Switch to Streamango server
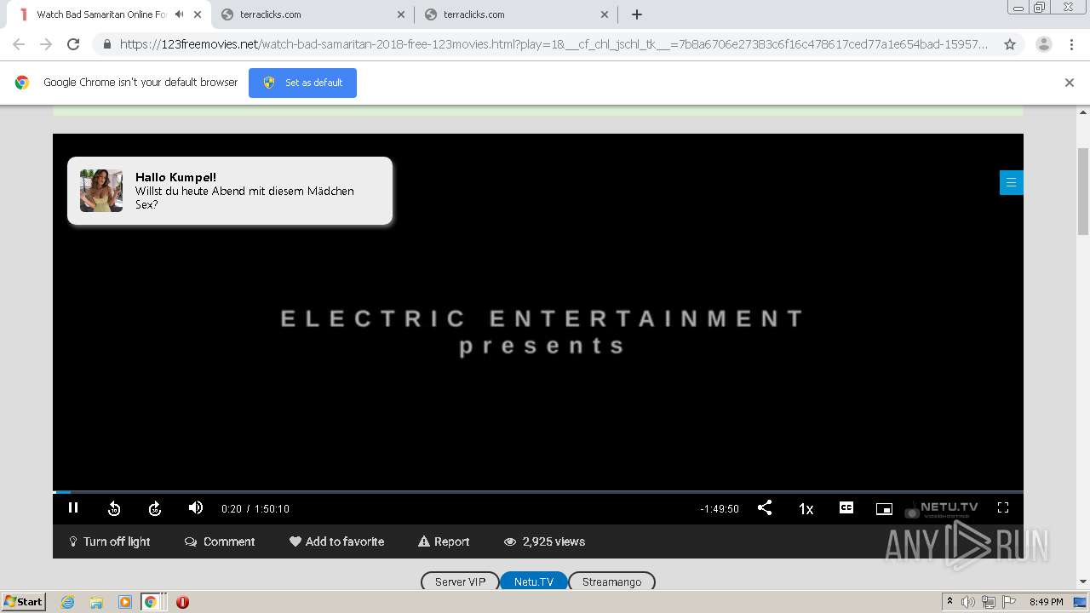This screenshot has height=613, width=1090. click(611, 581)
